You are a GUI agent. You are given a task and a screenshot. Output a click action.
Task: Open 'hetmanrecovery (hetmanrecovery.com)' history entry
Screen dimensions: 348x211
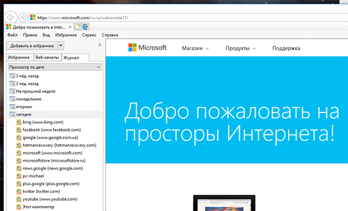pos(59,145)
